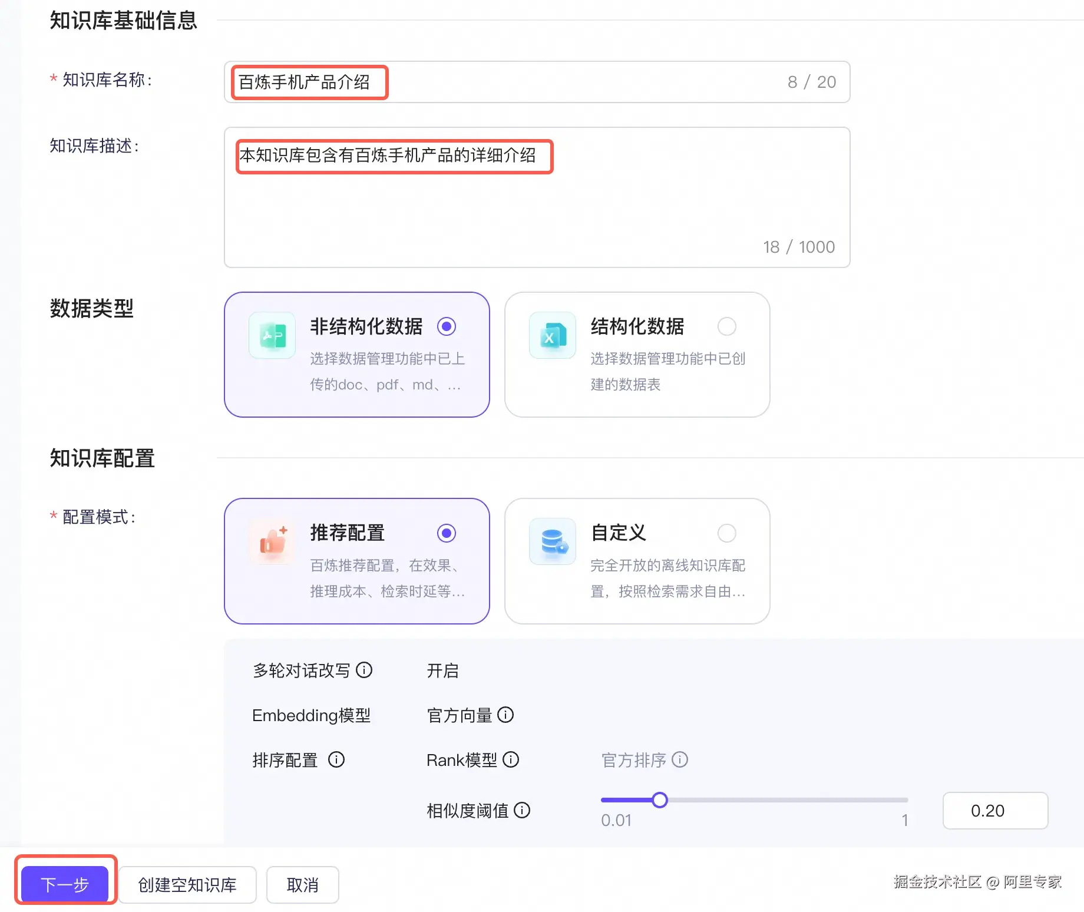Click the 下一步 button
Screen dimensions: 1084x912
click(65, 884)
